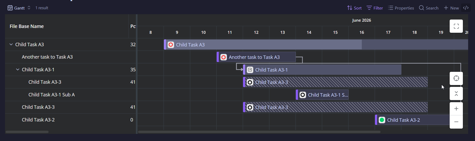This screenshot has height=141, width=475.
Task: Open the code view icon
Action: (466, 8)
